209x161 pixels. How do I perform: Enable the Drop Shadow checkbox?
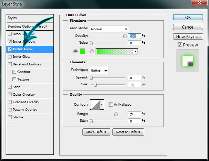point(10,34)
